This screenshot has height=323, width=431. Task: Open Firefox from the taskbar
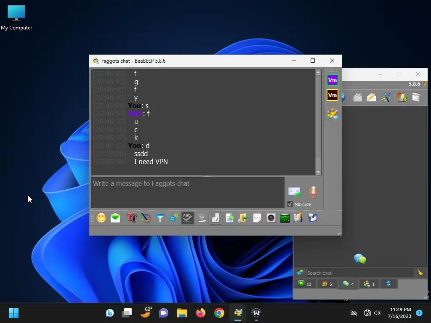pos(201,313)
